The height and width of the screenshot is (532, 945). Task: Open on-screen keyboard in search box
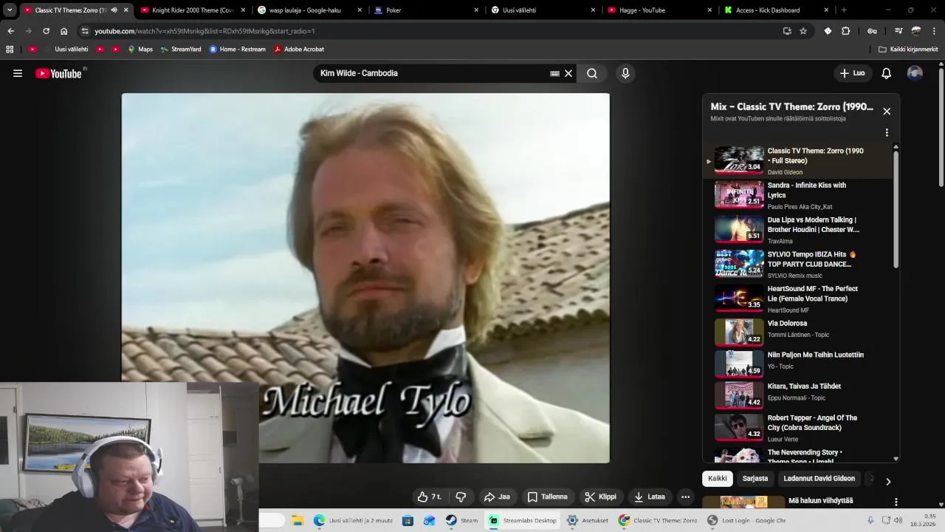[554, 73]
